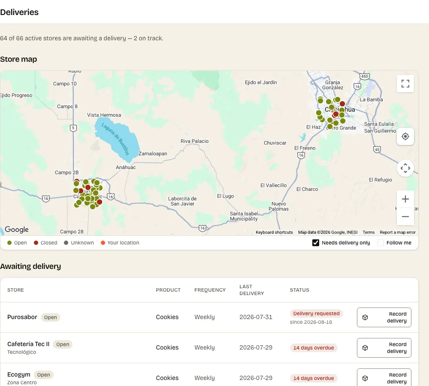Click the LAST DELIVERY column header

[x=252, y=290]
